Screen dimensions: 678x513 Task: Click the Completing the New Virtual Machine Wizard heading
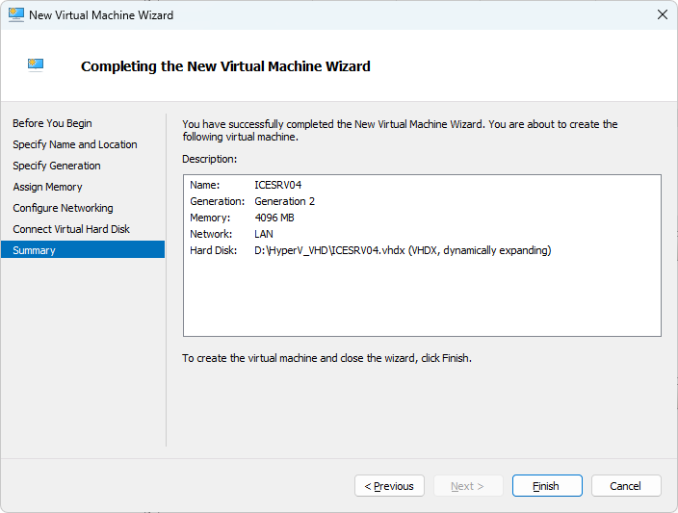click(x=225, y=66)
